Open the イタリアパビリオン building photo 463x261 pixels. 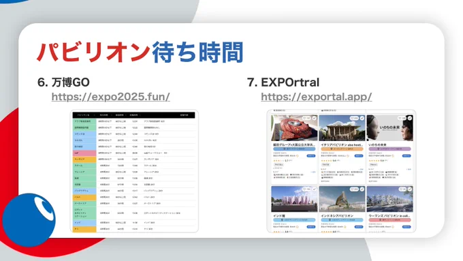click(x=342, y=128)
